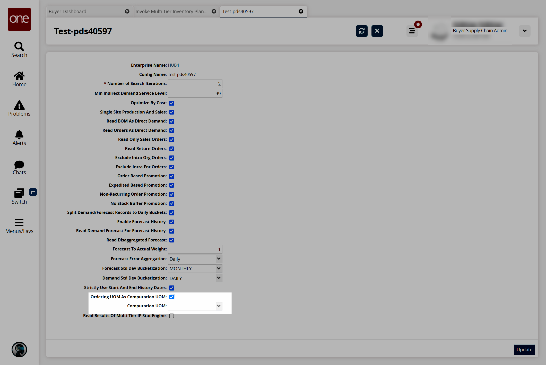Uncheck Optimize By Cost checkbox
546x365 pixels.
172,103
